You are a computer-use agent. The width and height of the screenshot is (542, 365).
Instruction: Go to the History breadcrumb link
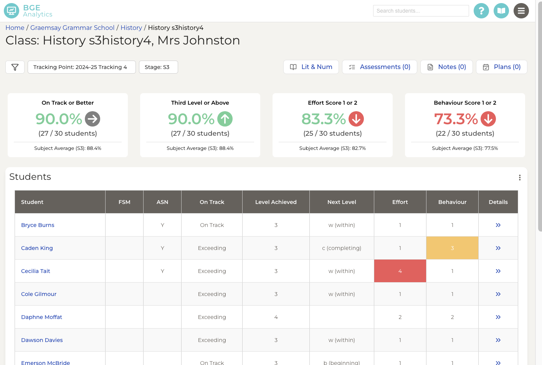pos(131,28)
